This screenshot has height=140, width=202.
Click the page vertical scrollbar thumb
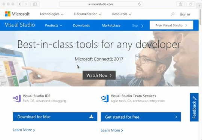coord(201,17)
